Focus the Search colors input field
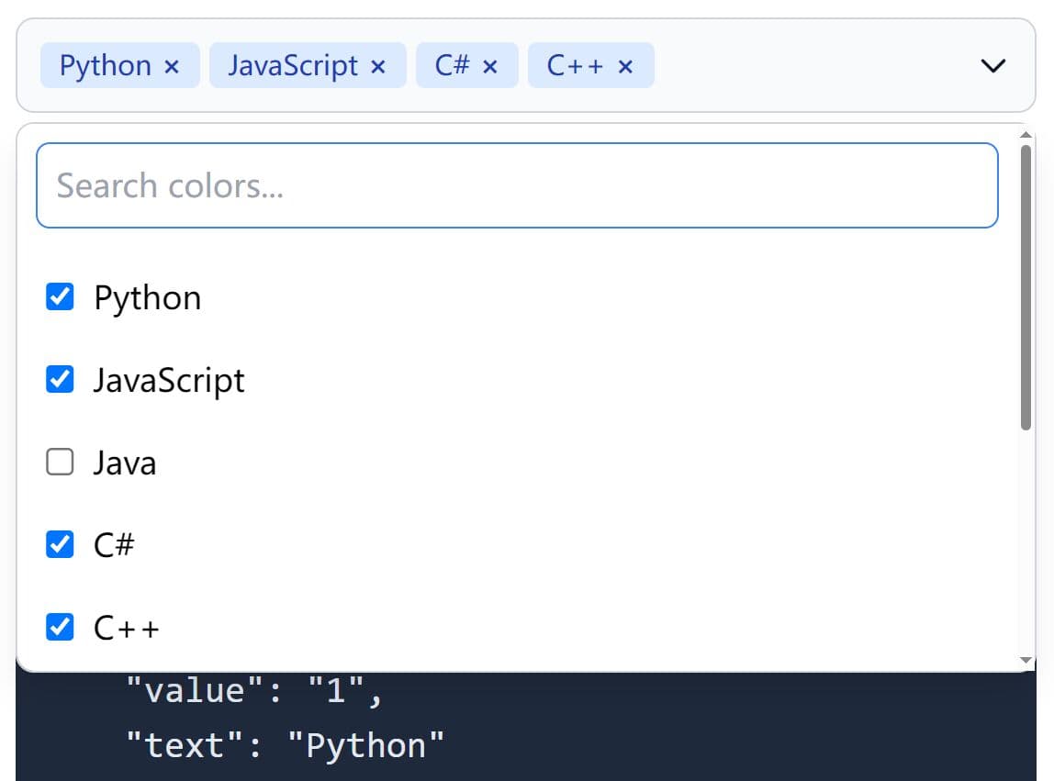This screenshot has height=781, width=1054. click(516, 185)
